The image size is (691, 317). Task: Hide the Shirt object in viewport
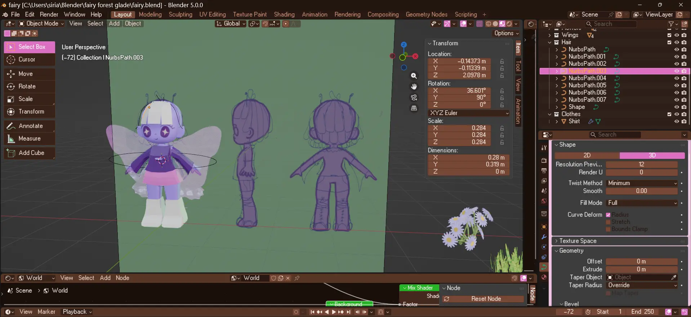677,121
